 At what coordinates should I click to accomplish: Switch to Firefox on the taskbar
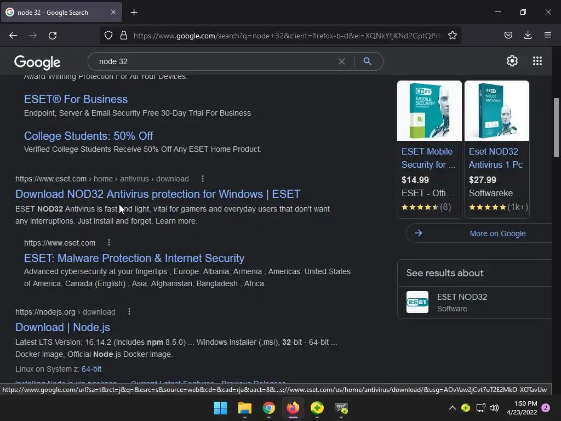[x=293, y=408]
